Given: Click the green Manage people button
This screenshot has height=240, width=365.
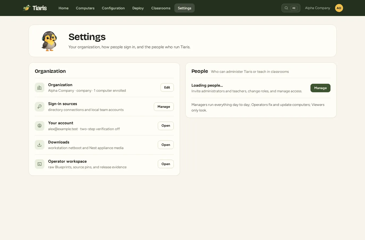Looking at the screenshot, I should pos(320,88).
